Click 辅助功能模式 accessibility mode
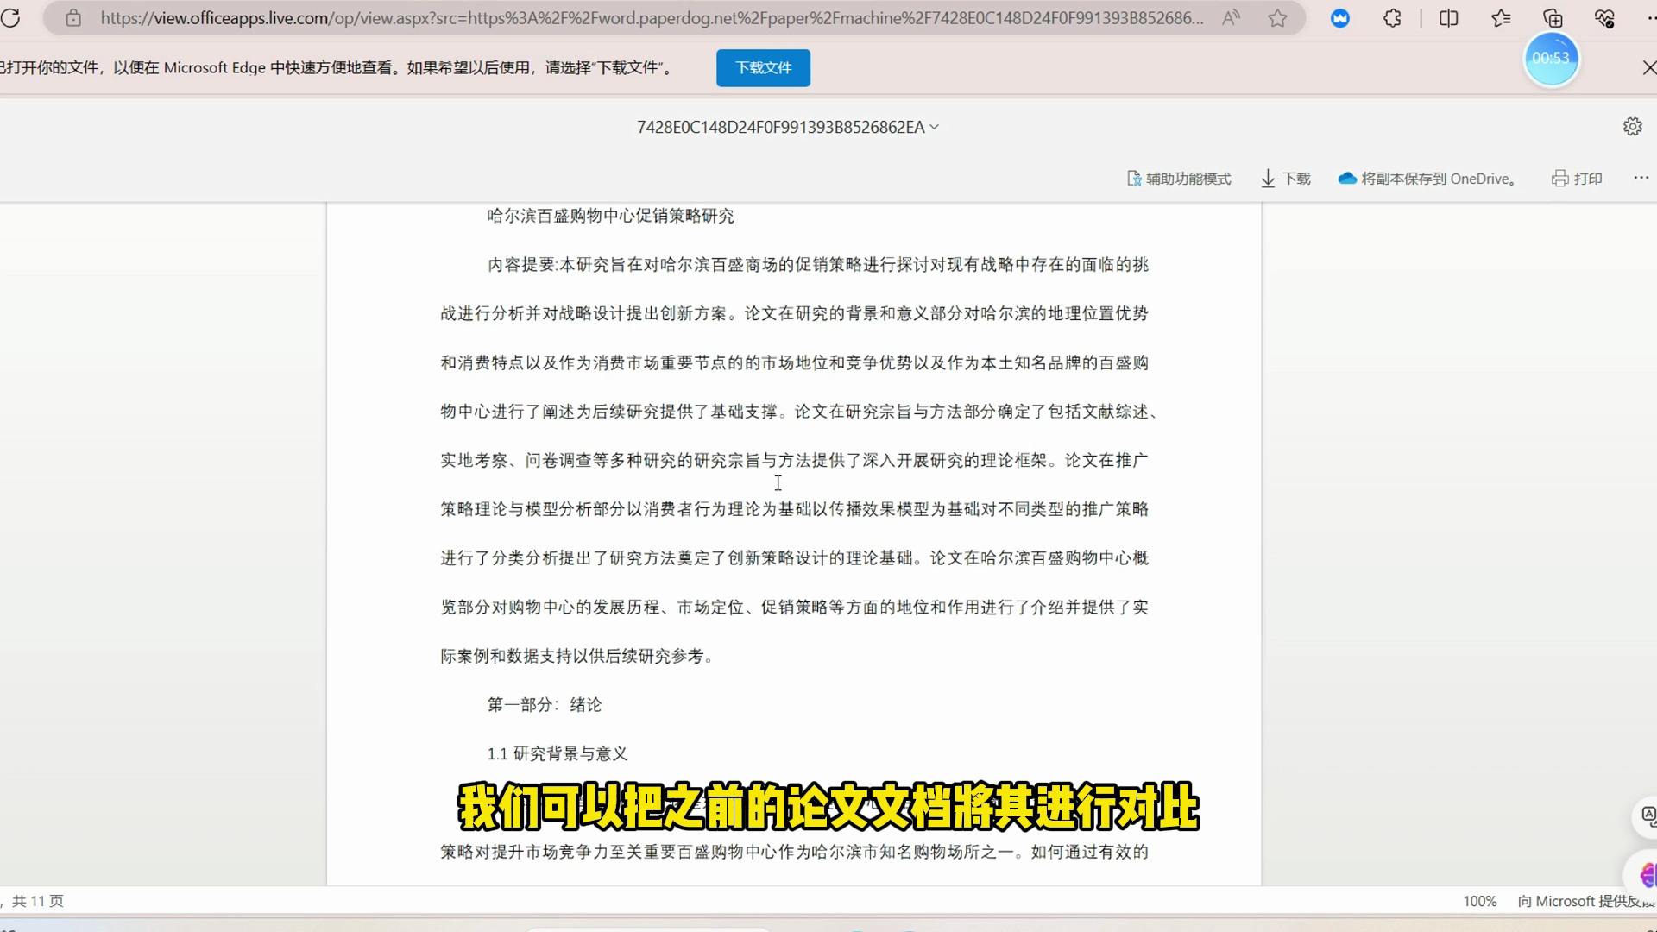 [1179, 179]
